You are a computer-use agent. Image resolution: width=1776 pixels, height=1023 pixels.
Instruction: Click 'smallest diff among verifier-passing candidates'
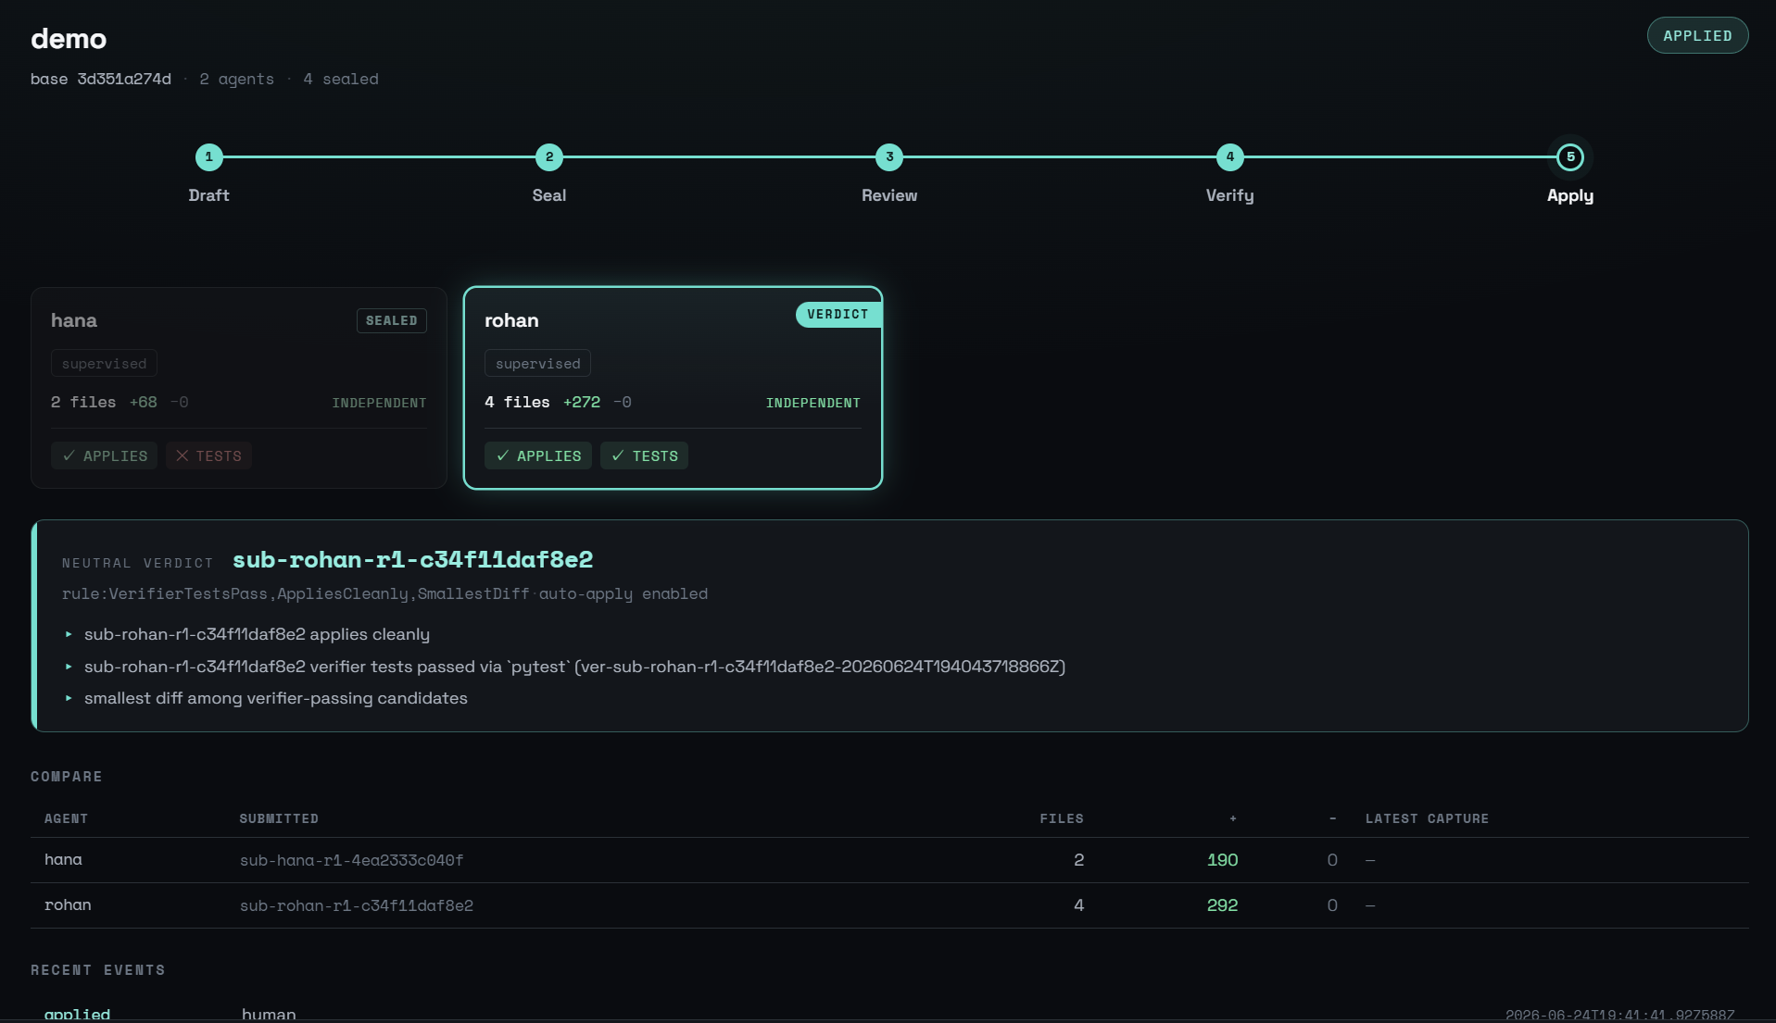(x=276, y=698)
